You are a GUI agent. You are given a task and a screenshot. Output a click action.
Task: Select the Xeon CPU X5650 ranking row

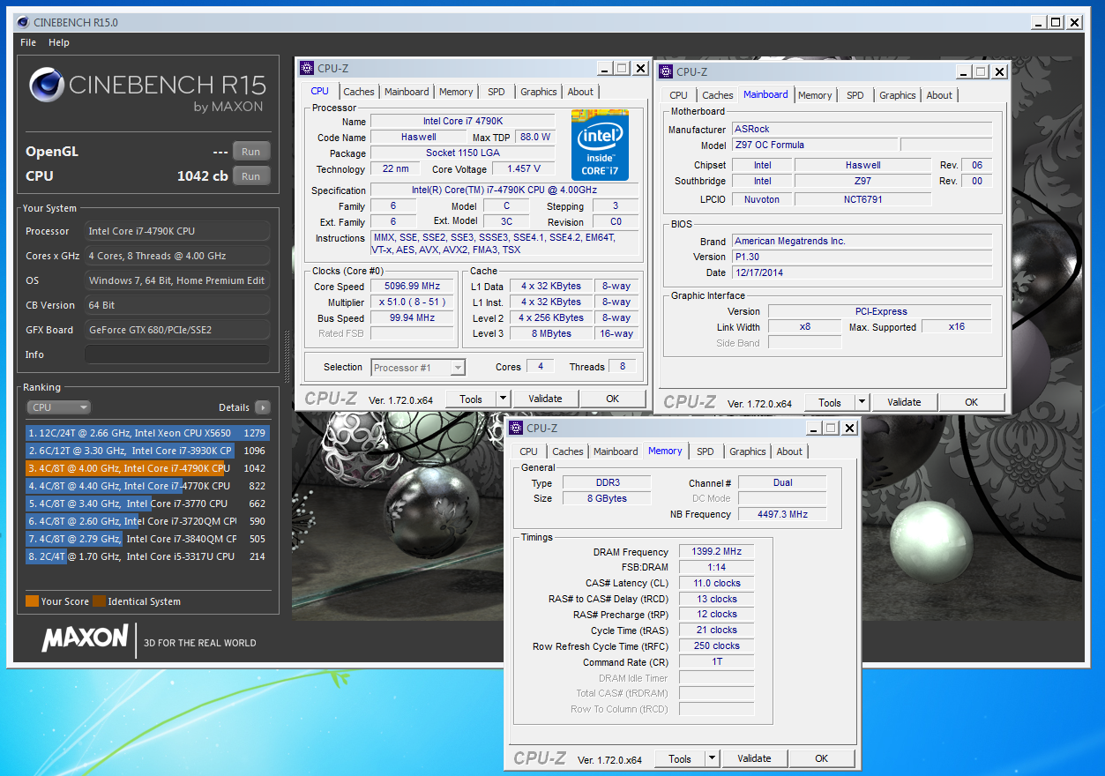coord(147,433)
